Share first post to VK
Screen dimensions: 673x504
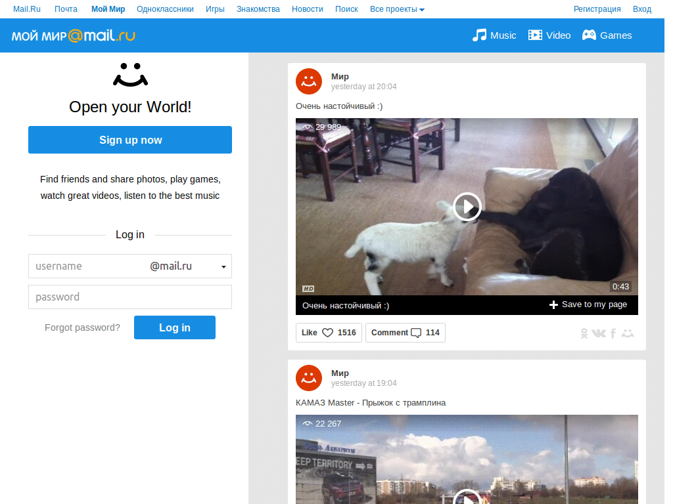(x=599, y=333)
